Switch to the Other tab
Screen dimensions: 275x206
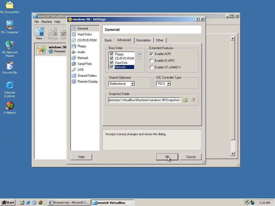click(160, 40)
